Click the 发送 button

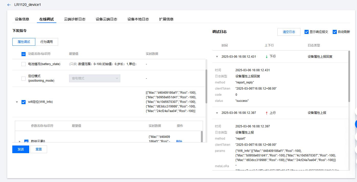click(x=21, y=149)
